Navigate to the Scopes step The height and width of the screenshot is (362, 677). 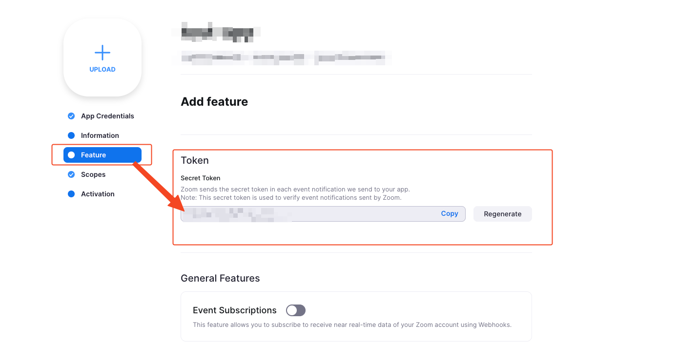click(x=93, y=174)
